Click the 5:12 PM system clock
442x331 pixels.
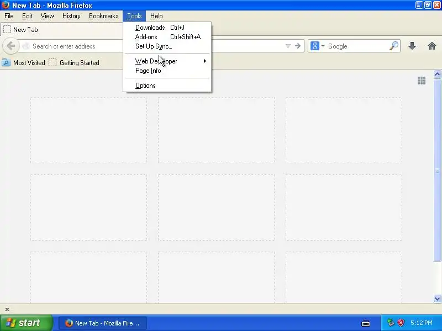pos(422,323)
